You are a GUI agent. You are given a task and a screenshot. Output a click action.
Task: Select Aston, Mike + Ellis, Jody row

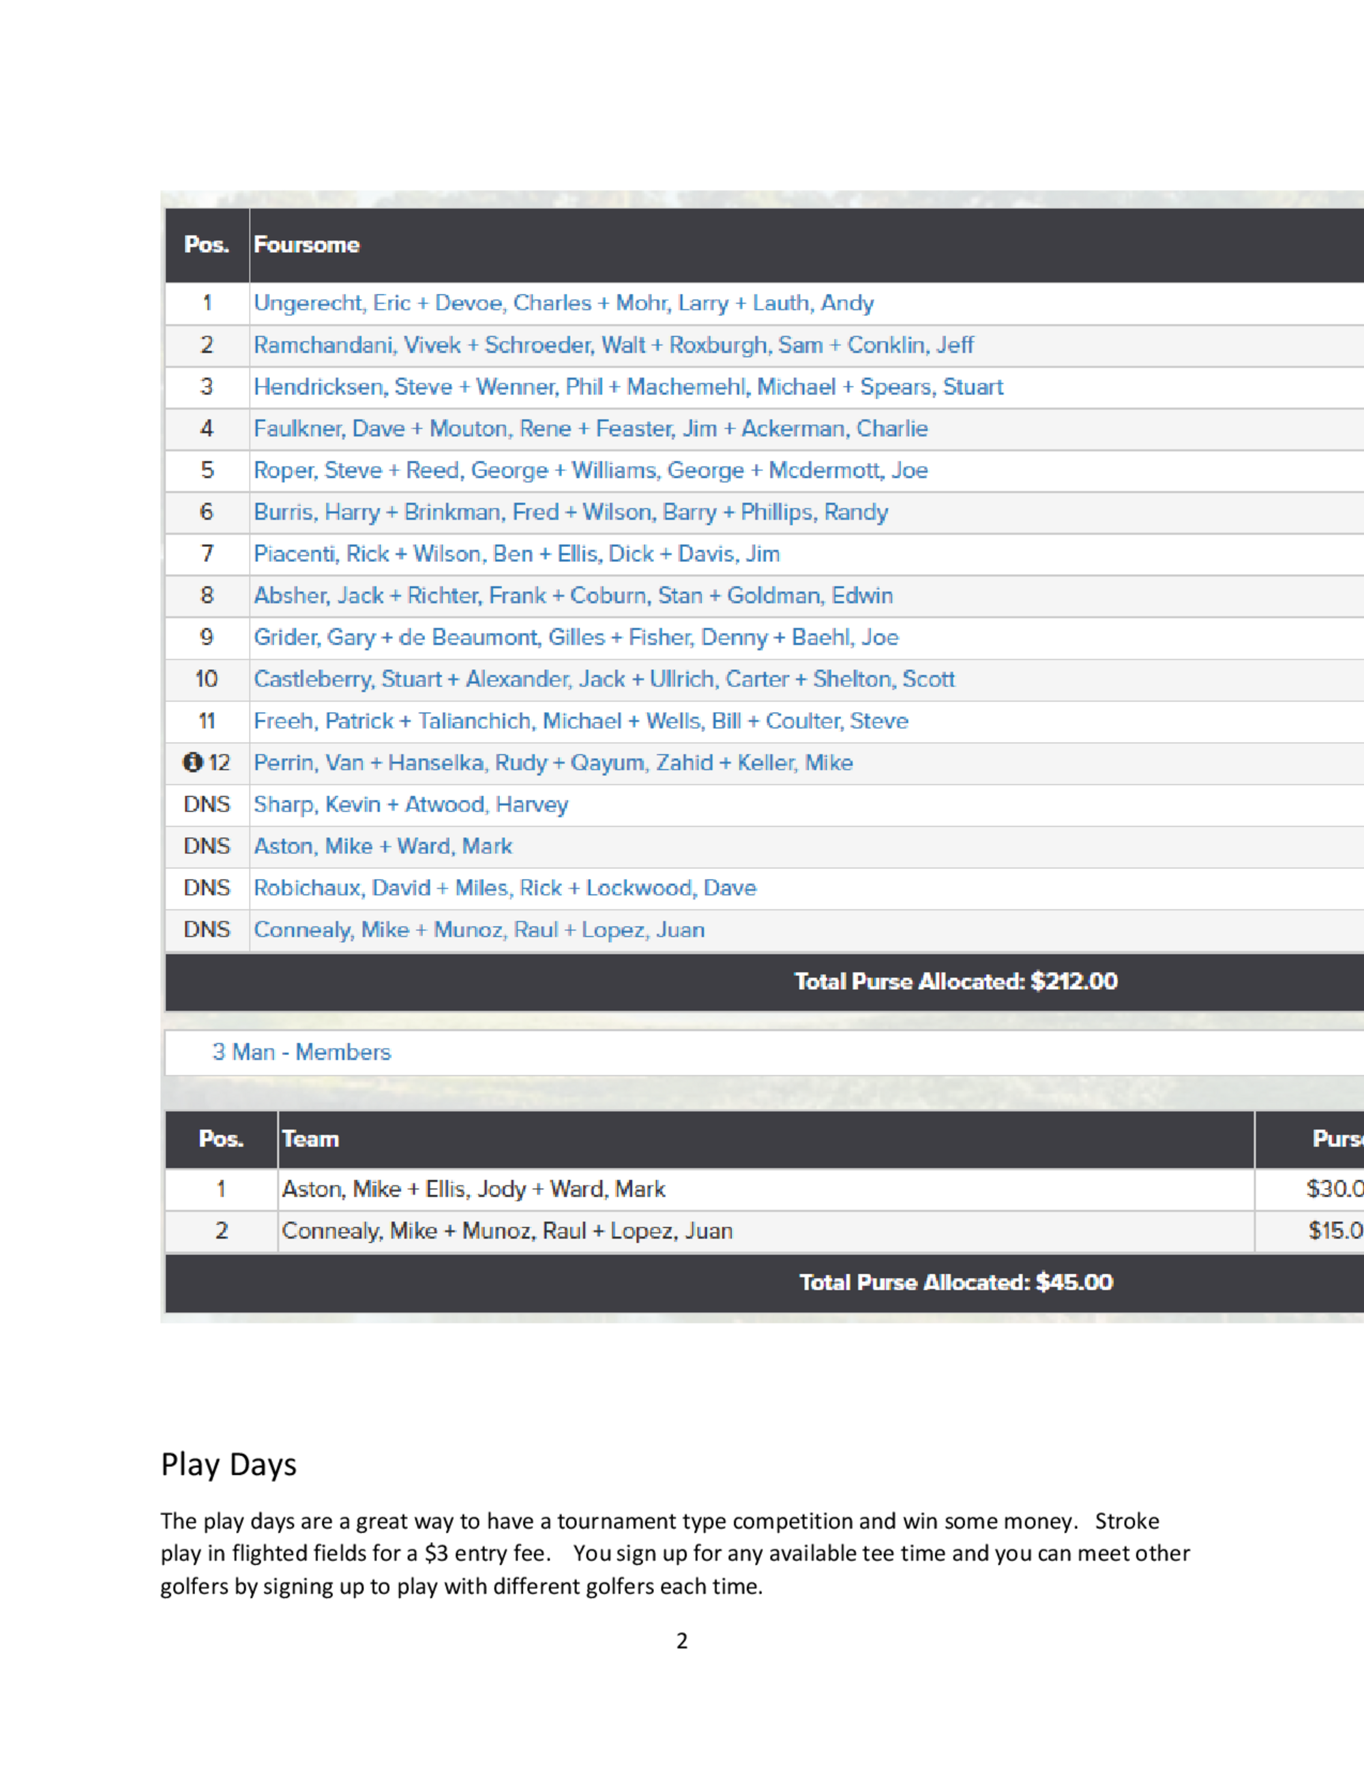(473, 1189)
